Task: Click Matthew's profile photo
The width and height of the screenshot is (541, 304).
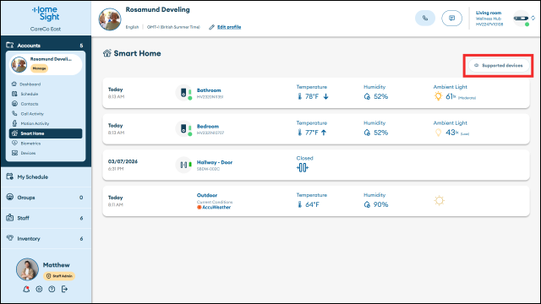Action: click(x=27, y=269)
